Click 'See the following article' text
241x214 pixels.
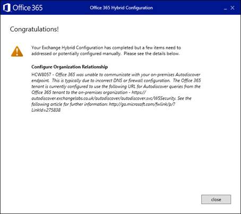(184, 98)
